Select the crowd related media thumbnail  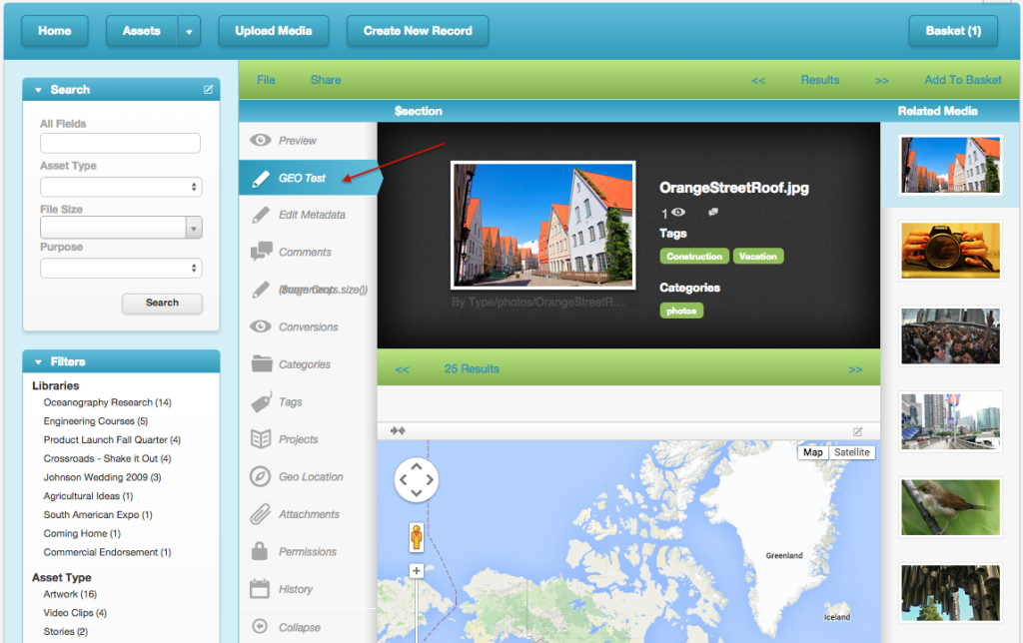coord(951,336)
